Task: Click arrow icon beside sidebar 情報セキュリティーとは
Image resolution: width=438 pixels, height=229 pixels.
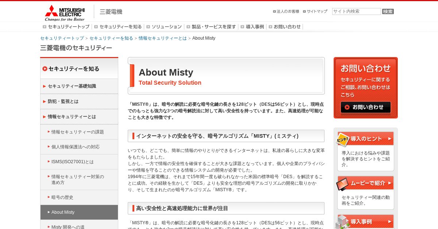Action: [x=45, y=117]
